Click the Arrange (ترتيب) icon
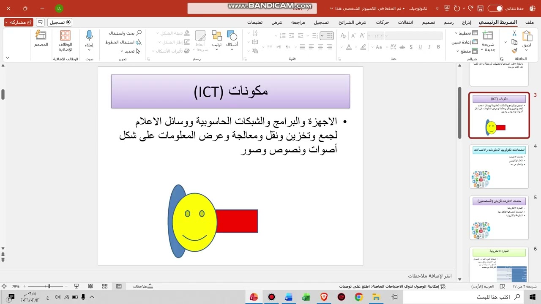The height and width of the screenshot is (304, 541). click(x=217, y=35)
